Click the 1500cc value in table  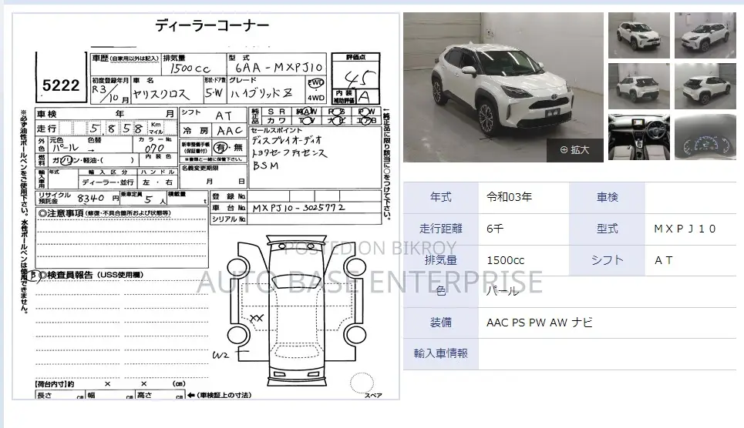[x=505, y=260]
